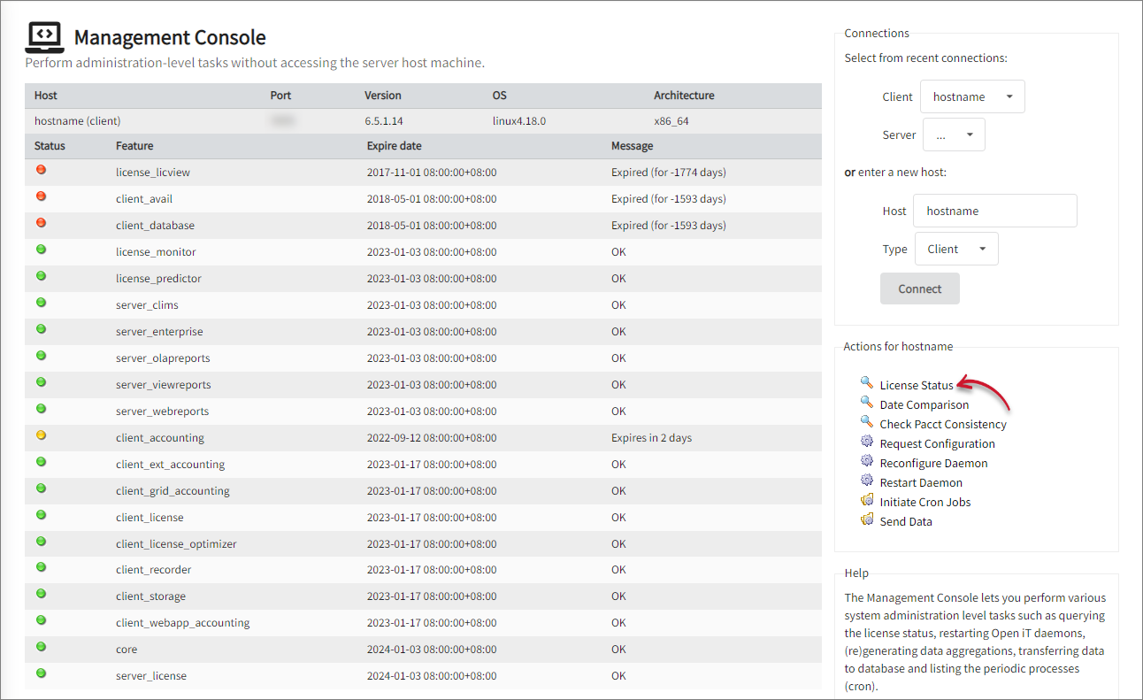Click the Host text input field

(994, 211)
